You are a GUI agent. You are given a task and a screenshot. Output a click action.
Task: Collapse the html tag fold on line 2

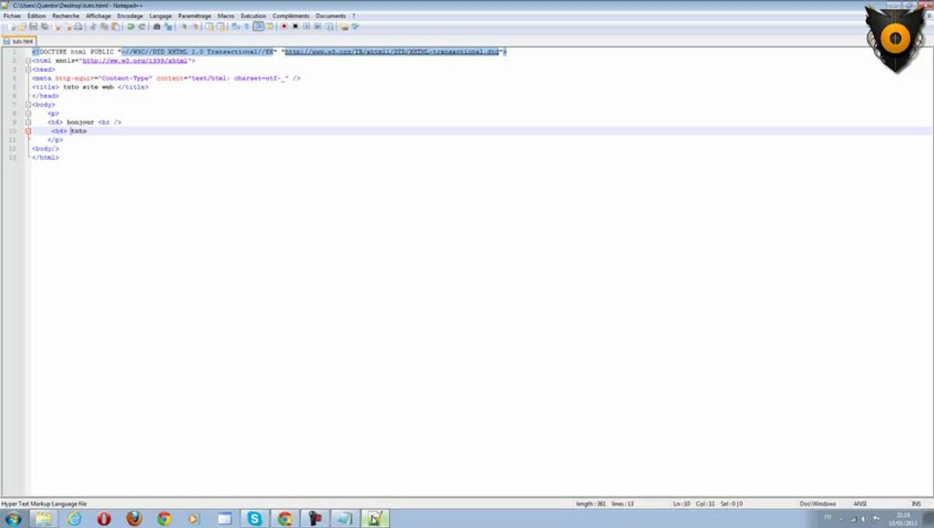(x=28, y=61)
